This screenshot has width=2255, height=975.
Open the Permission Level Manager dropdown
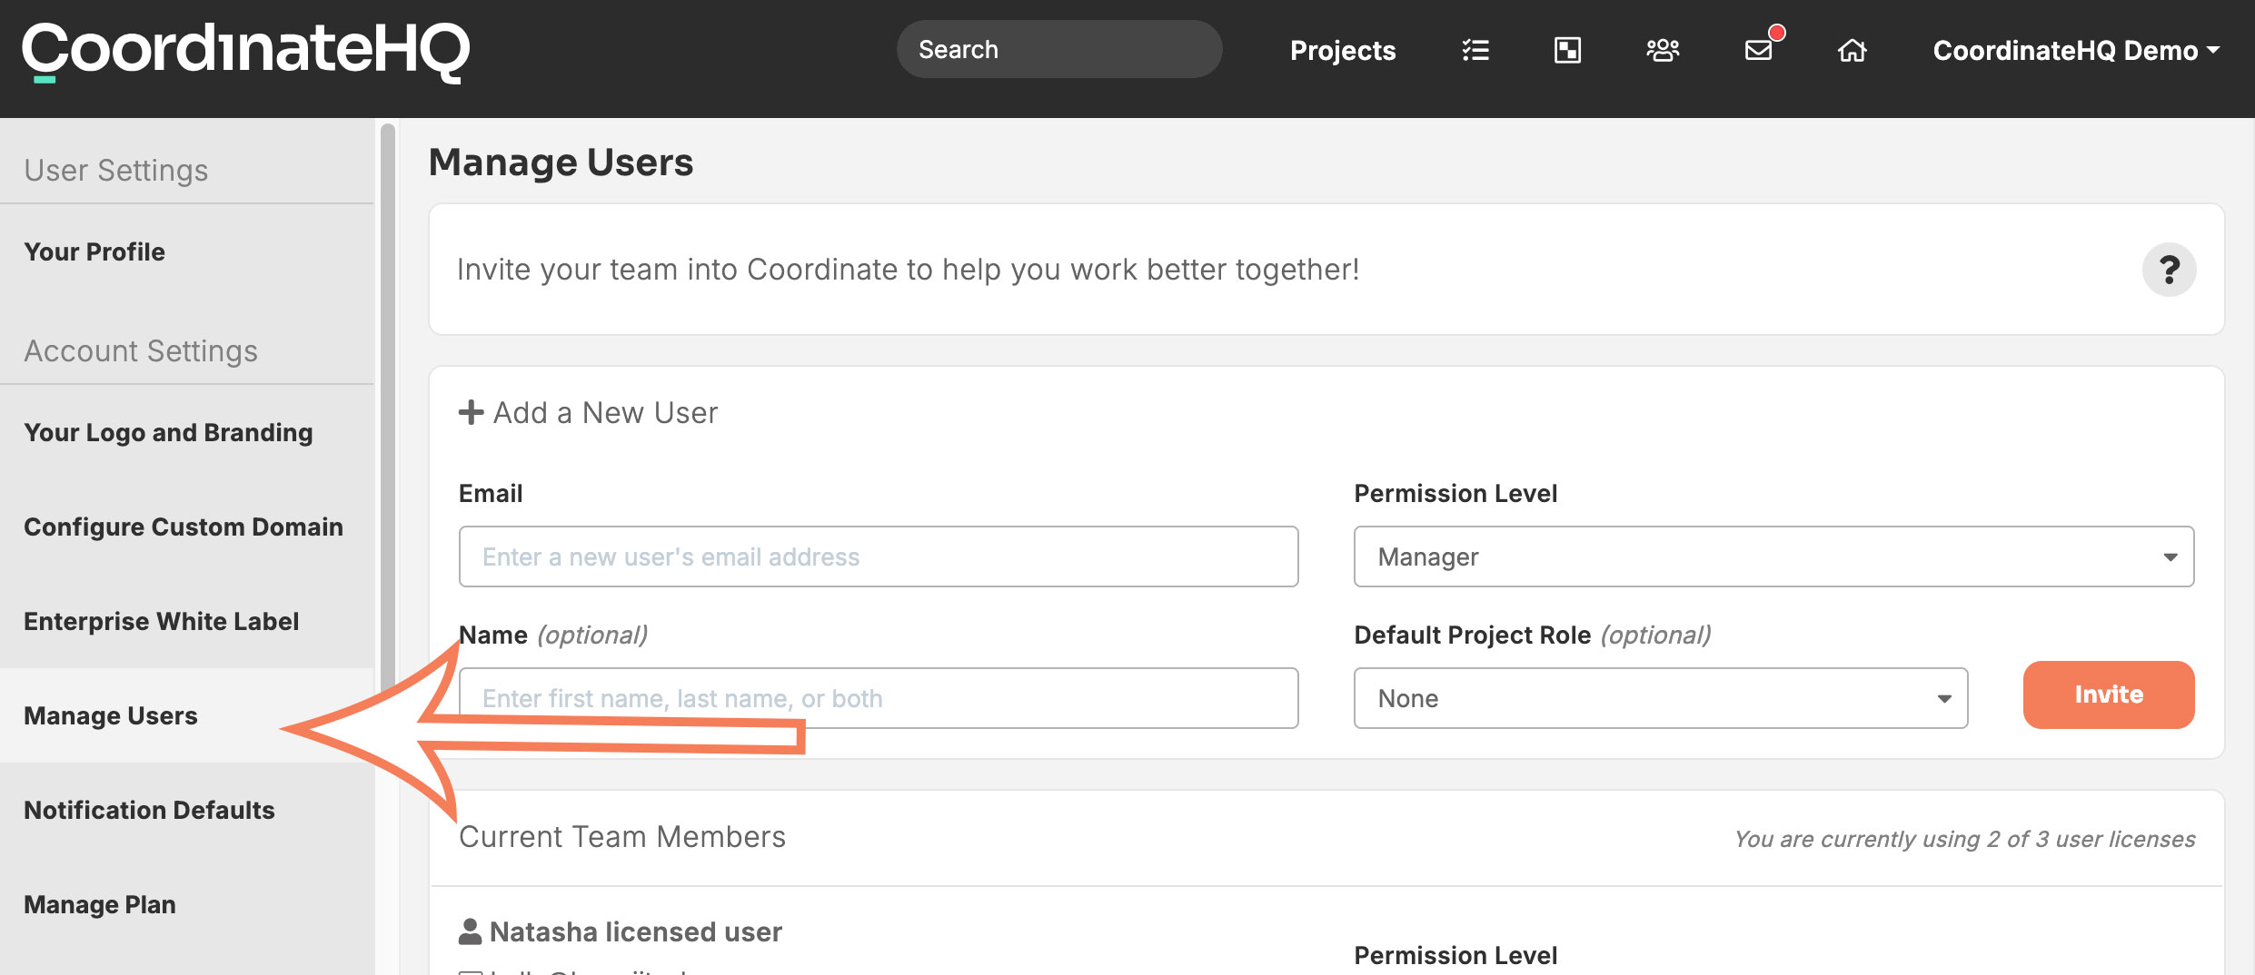click(1773, 556)
